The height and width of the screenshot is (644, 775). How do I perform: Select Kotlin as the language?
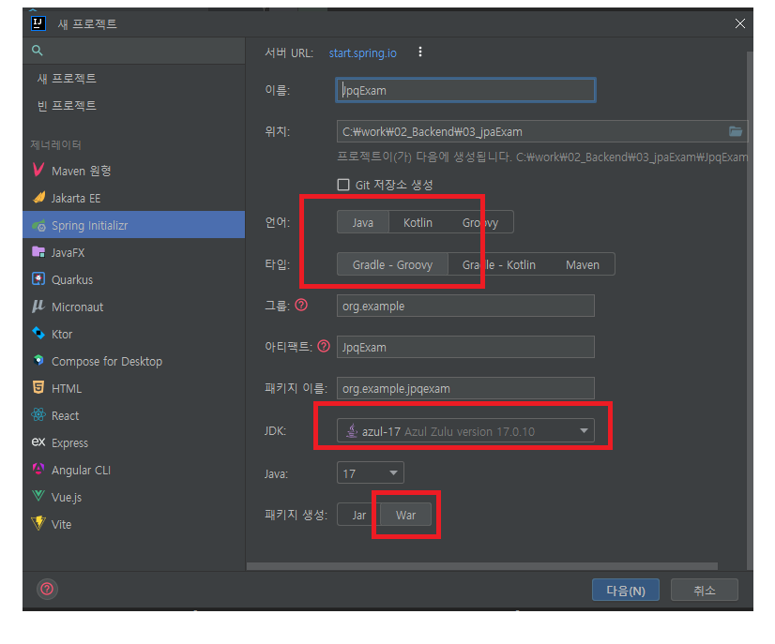tap(418, 222)
